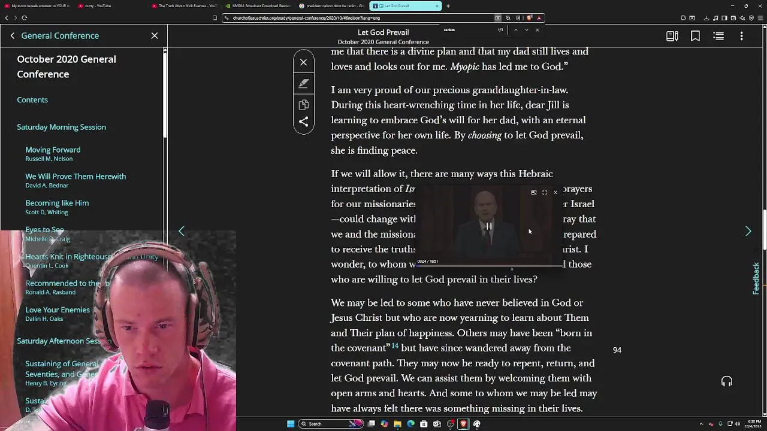Go back via General Conference back arrow
767x431 pixels.
point(13,36)
